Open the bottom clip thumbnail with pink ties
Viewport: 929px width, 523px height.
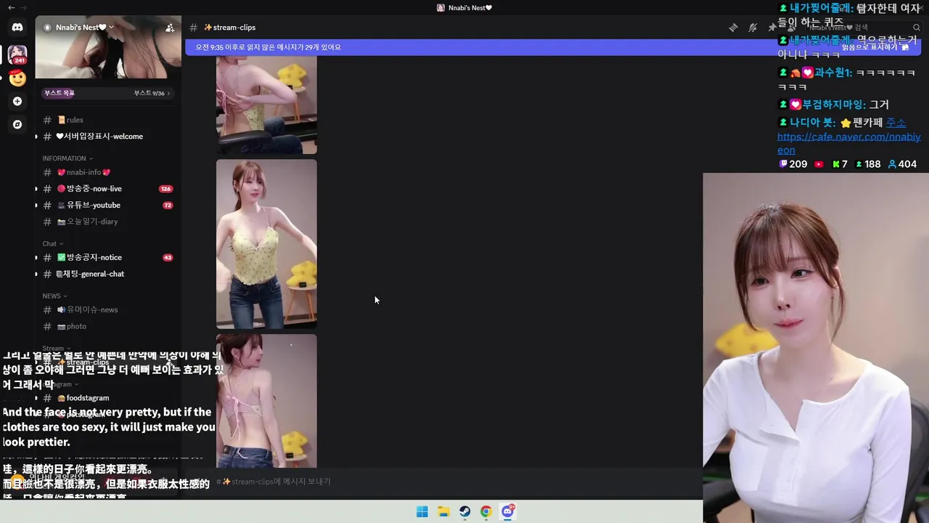pos(266,401)
